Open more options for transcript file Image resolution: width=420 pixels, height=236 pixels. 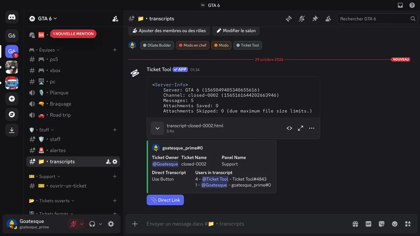[312, 128]
